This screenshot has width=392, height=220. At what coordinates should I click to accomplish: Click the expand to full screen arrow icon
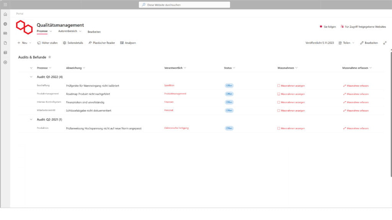coord(385,43)
